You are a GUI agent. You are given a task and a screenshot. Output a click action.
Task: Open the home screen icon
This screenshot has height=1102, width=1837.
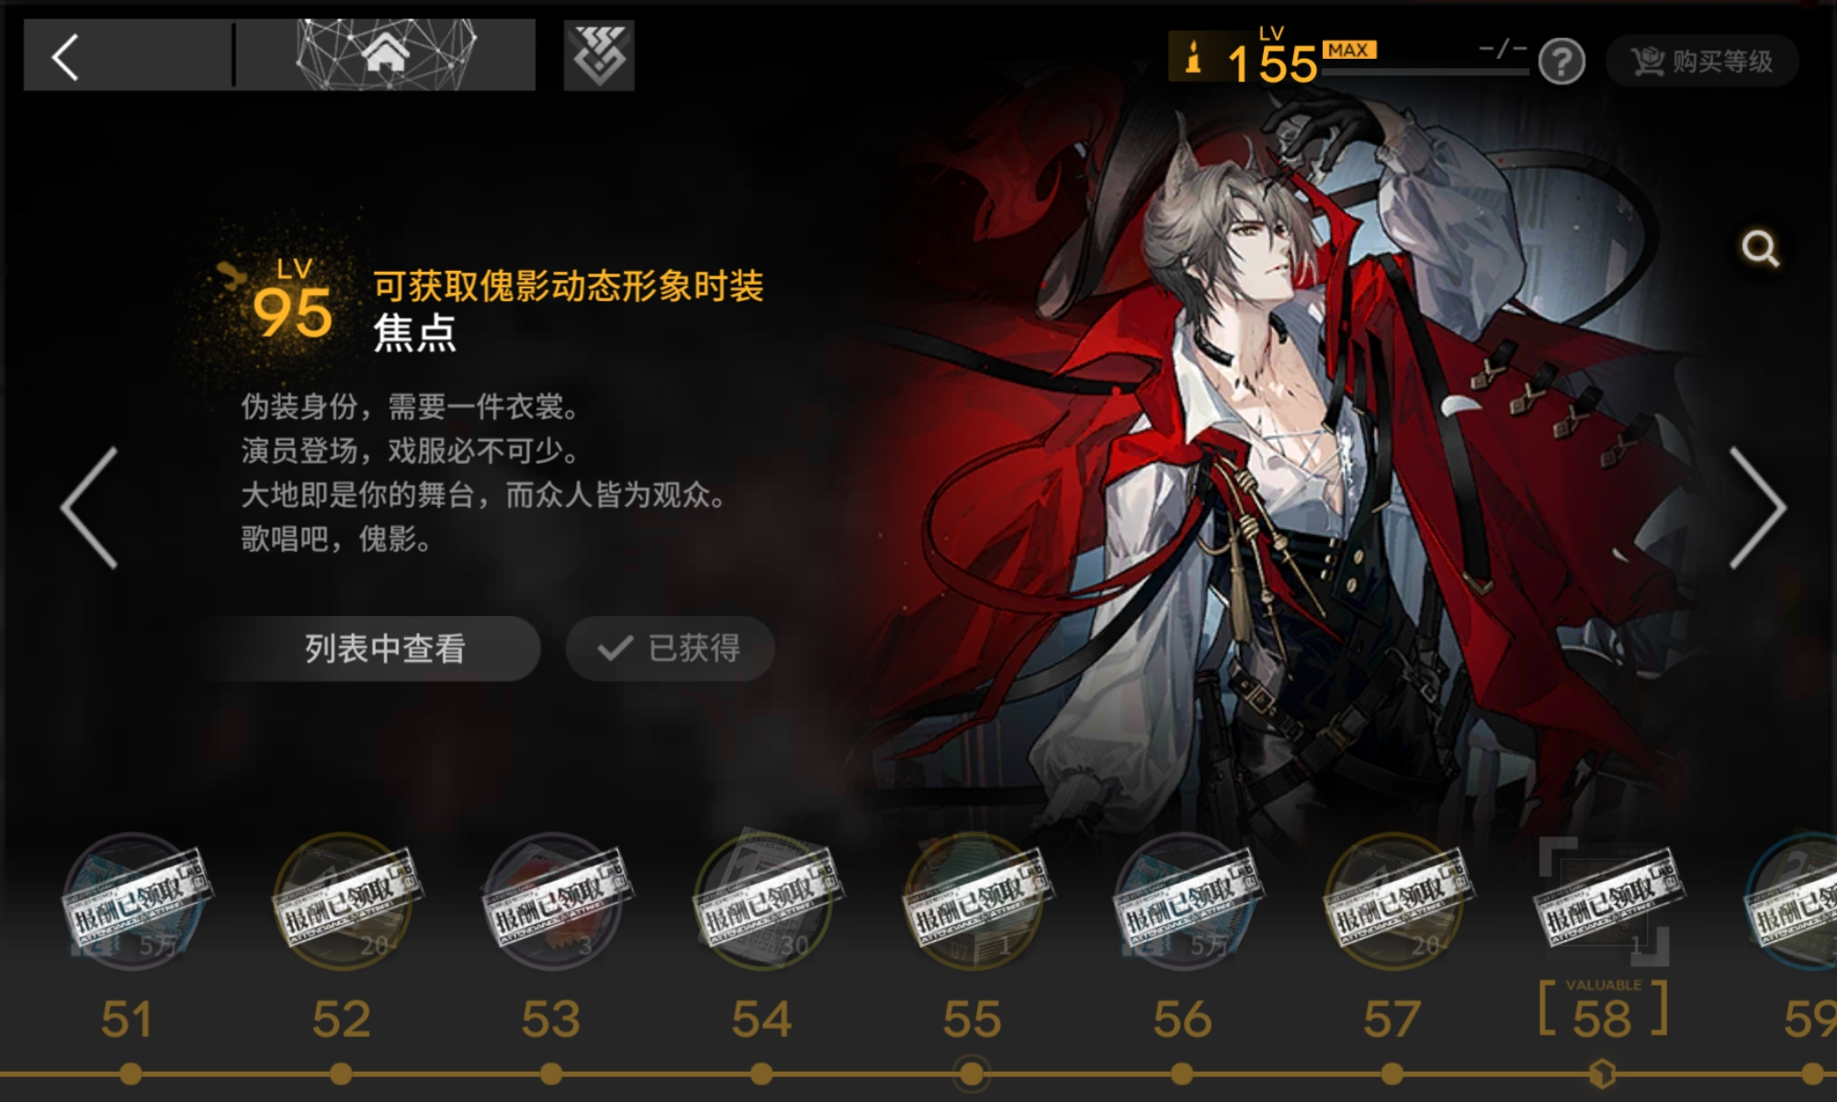point(386,54)
